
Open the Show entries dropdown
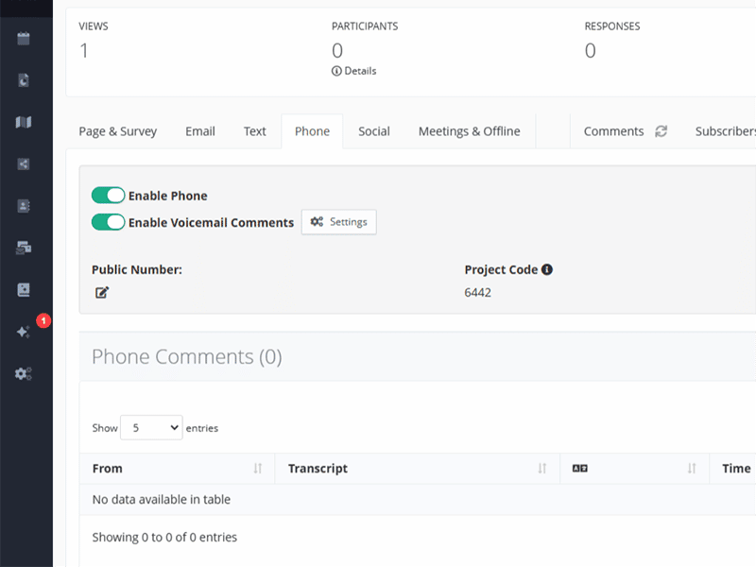point(151,428)
